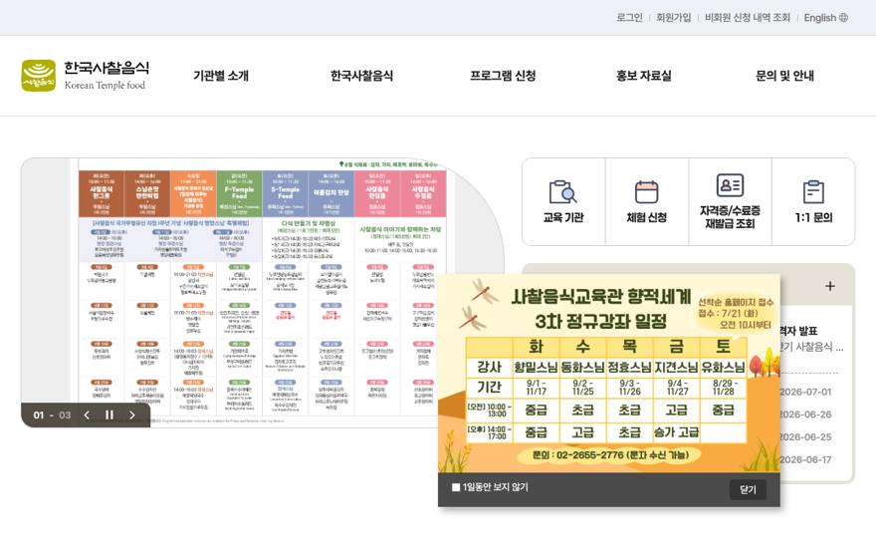876x548 pixels.
Task: Open the 교육 기관 search icon
Action: 562,191
